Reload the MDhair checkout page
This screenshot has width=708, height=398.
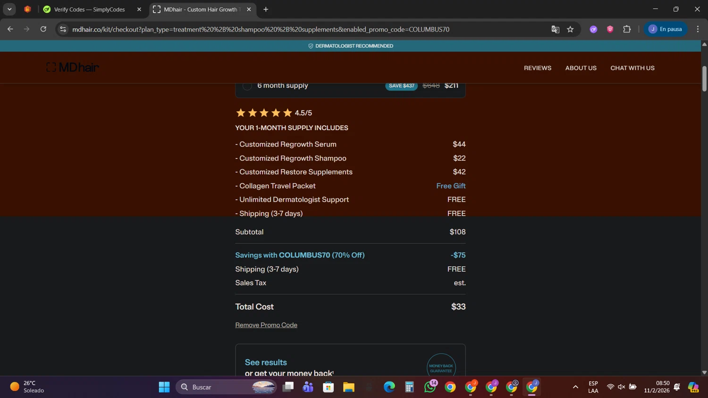[43, 29]
